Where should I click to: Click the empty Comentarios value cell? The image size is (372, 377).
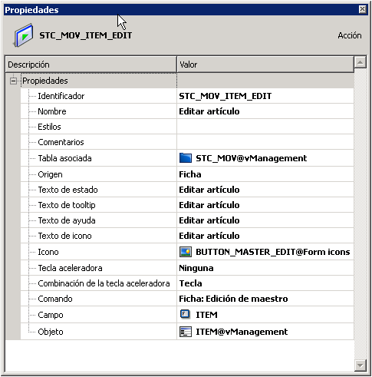265,142
